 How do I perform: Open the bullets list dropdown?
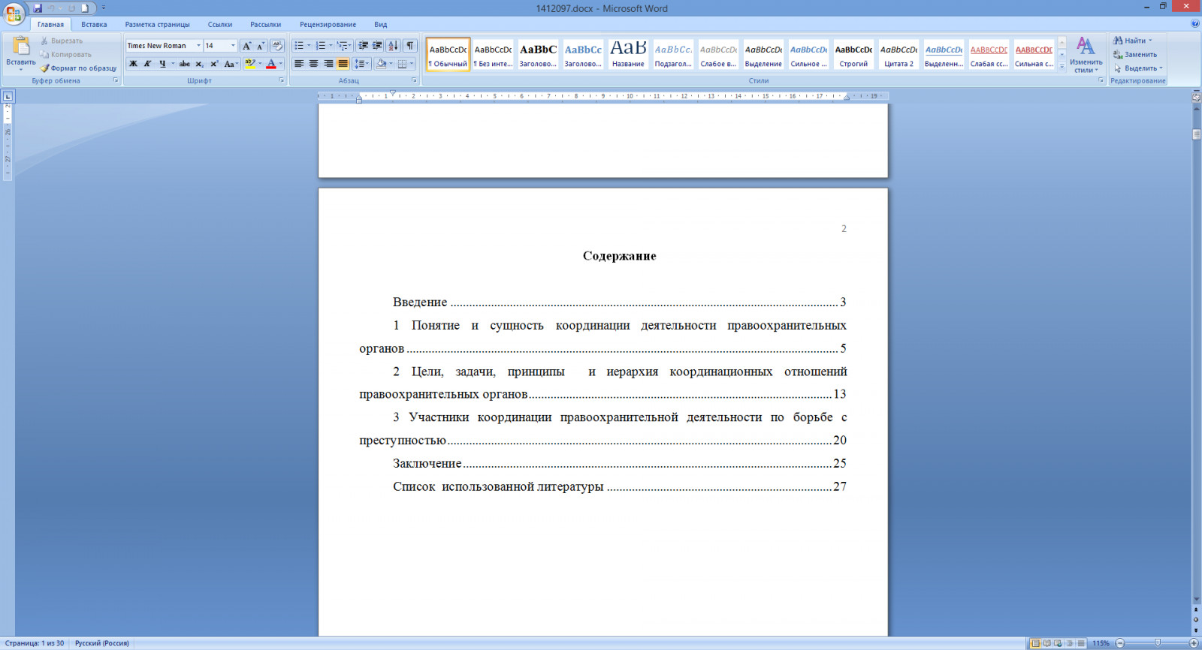pyautogui.click(x=309, y=46)
